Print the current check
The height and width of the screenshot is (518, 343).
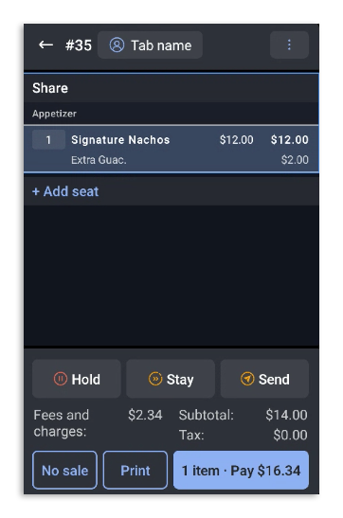(135, 470)
